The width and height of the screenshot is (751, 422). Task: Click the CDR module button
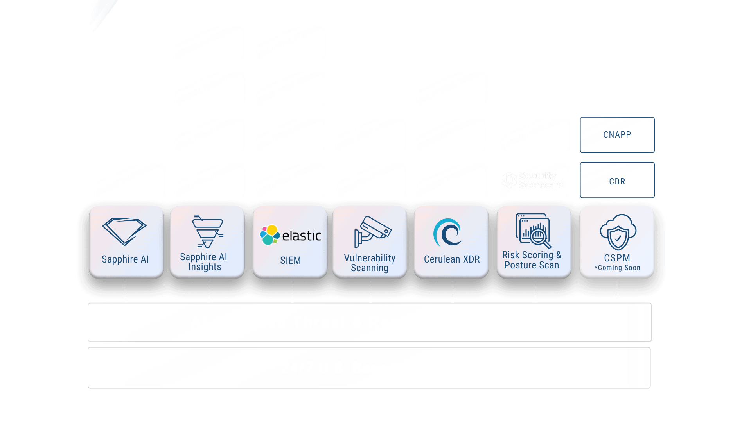pyautogui.click(x=616, y=181)
